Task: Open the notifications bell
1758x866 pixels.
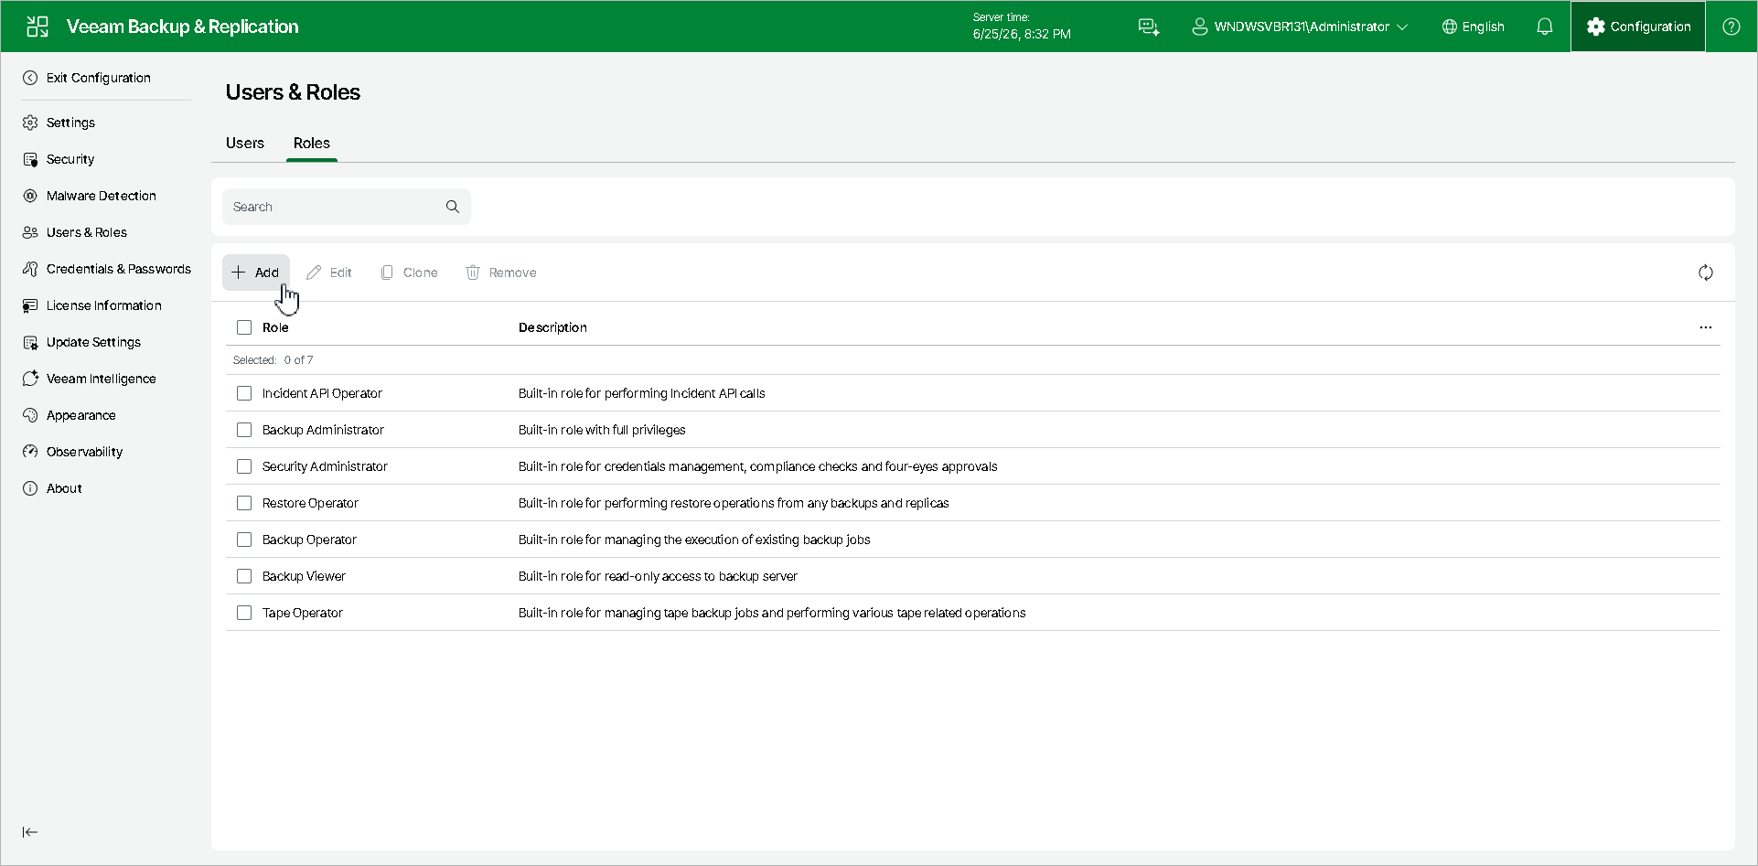Action: tap(1545, 27)
